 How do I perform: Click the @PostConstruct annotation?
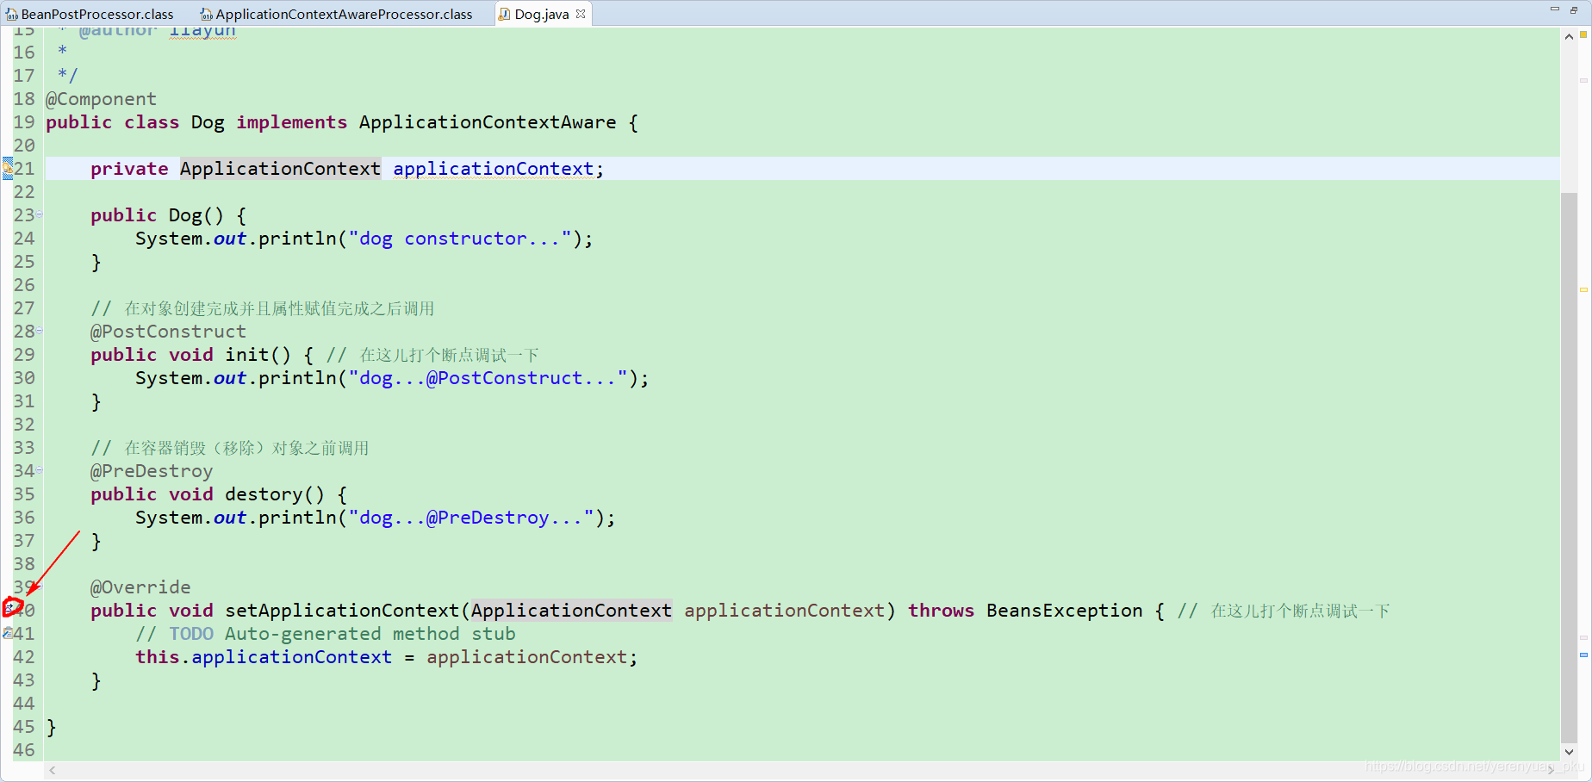(168, 332)
